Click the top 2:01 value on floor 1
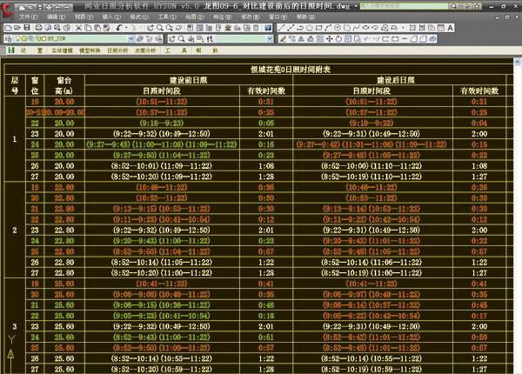 (x=266, y=134)
